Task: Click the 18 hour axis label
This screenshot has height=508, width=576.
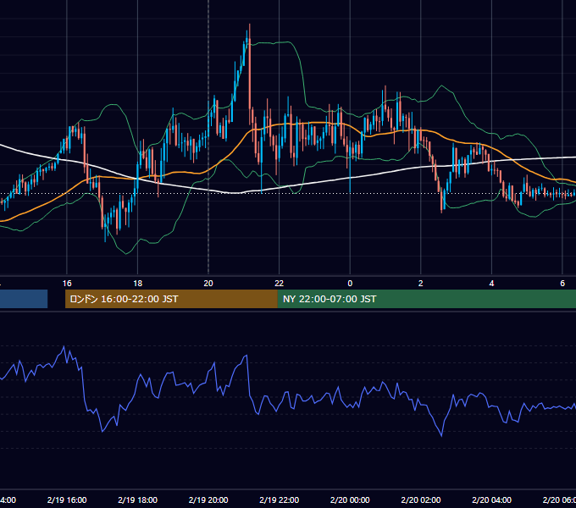Action: coord(138,284)
